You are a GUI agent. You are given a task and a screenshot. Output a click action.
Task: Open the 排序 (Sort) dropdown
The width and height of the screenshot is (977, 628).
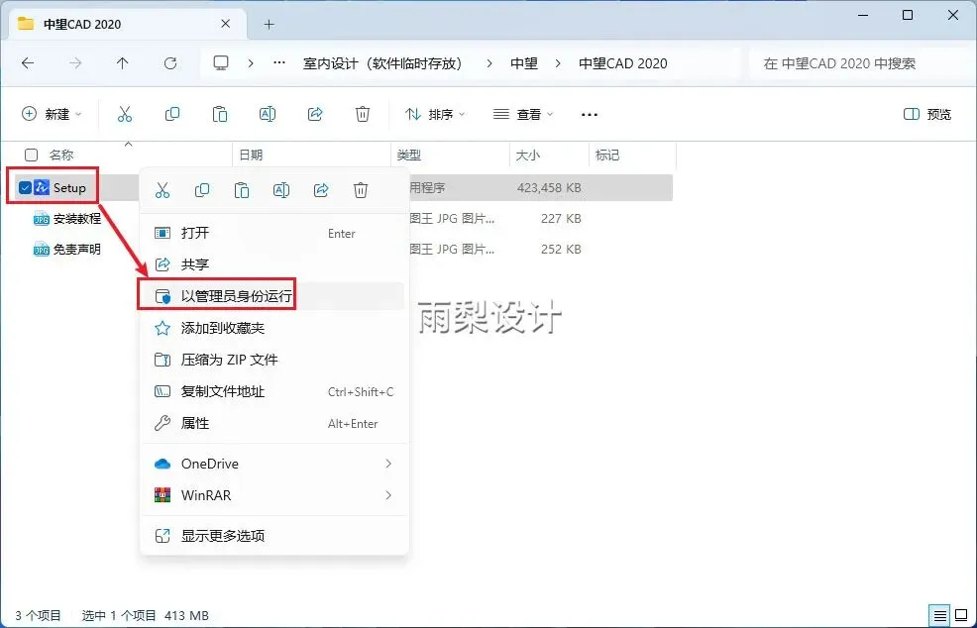tap(435, 114)
